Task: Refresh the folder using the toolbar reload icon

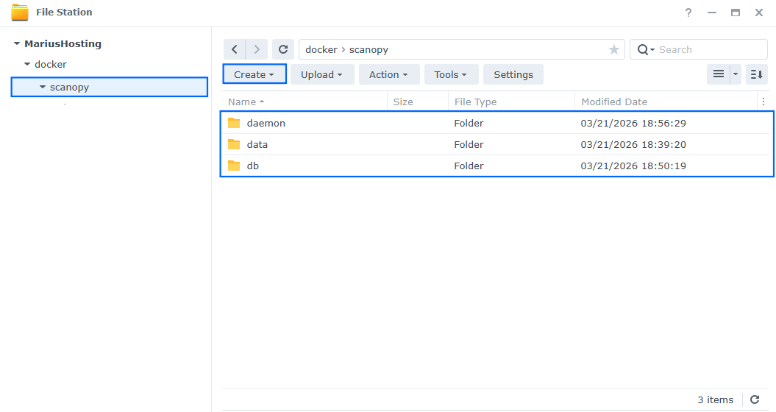Action: [x=283, y=49]
